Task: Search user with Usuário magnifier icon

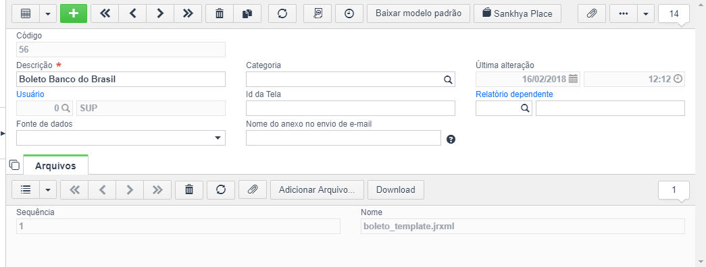Action: click(x=66, y=109)
